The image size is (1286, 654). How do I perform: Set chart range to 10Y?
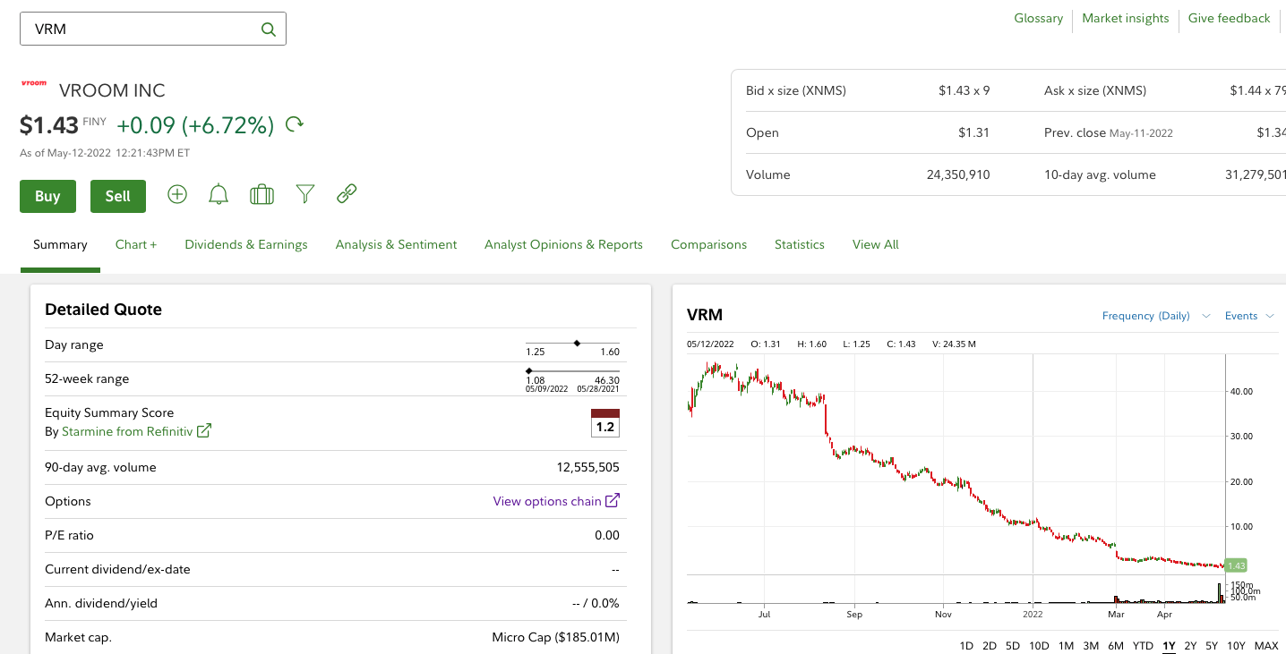click(x=1236, y=646)
